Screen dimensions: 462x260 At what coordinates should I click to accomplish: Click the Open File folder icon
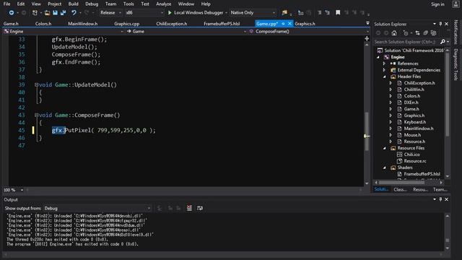[x=47, y=13]
